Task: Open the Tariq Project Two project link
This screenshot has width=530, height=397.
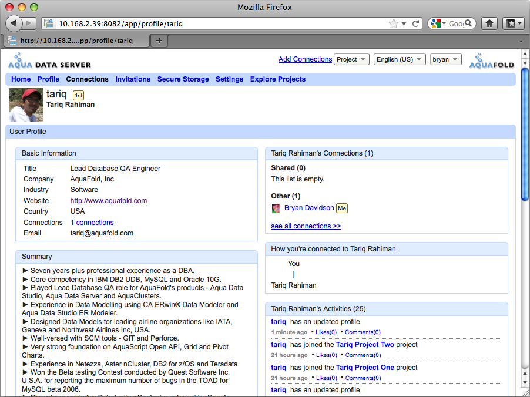Action: pos(365,345)
